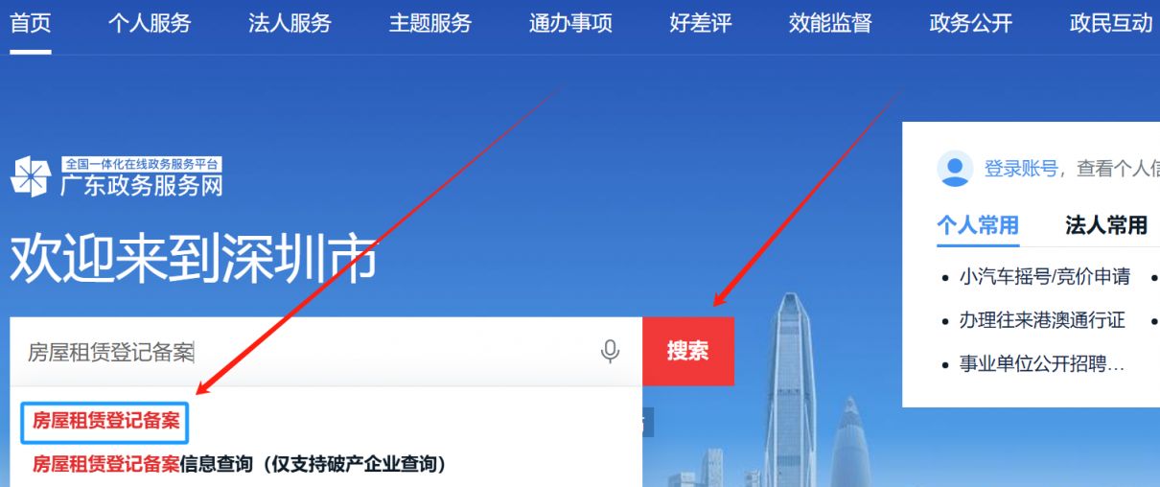Open the 首页 navigation tab

30,24
